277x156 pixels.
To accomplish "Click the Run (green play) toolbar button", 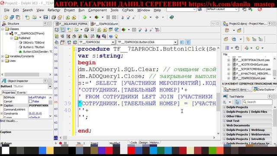I will [84, 17].
